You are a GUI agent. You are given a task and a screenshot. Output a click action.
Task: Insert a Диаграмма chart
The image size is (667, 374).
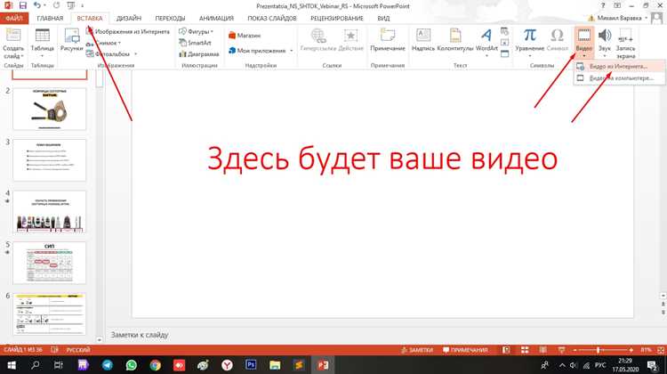click(198, 54)
